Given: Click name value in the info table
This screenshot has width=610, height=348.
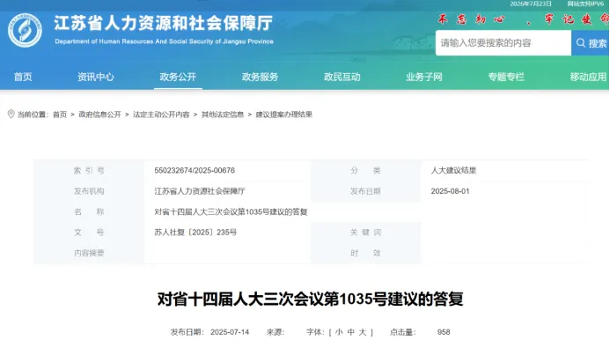Looking at the screenshot, I should (x=231, y=211).
